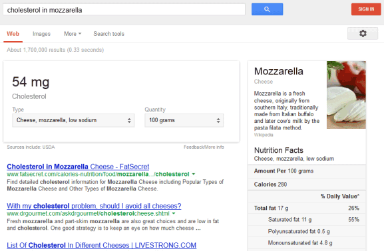Click the Feedback/More info link
384x251 pixels.
(x=204, y=147)
